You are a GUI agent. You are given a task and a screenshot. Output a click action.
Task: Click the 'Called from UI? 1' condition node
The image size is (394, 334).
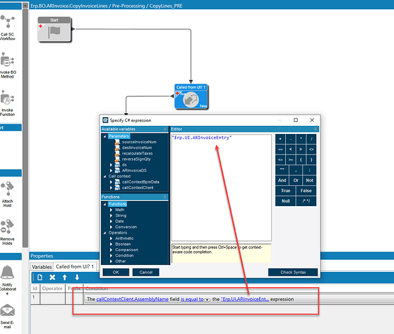(x=191, y=97)
